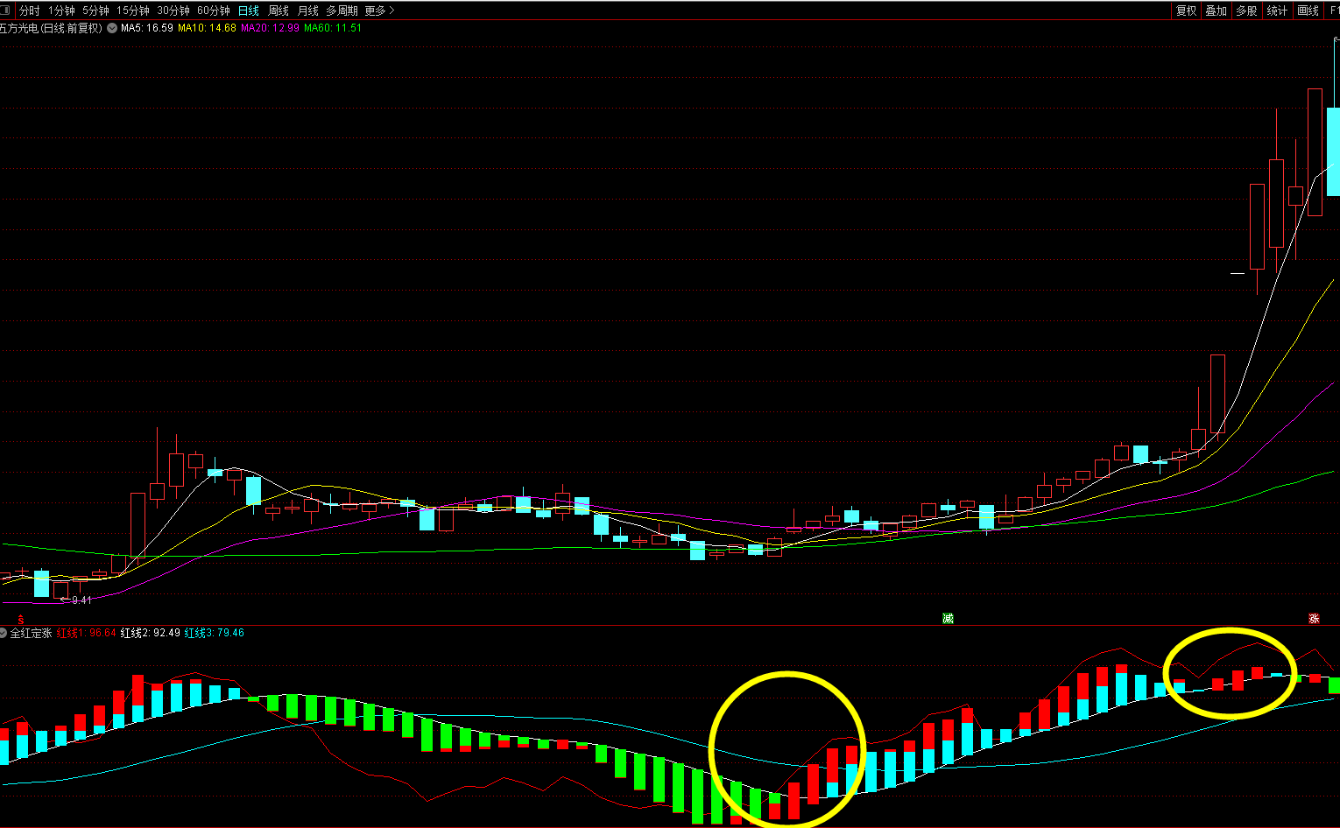Click the red 涨 marker on the time axis

(x=1314, y=619)
